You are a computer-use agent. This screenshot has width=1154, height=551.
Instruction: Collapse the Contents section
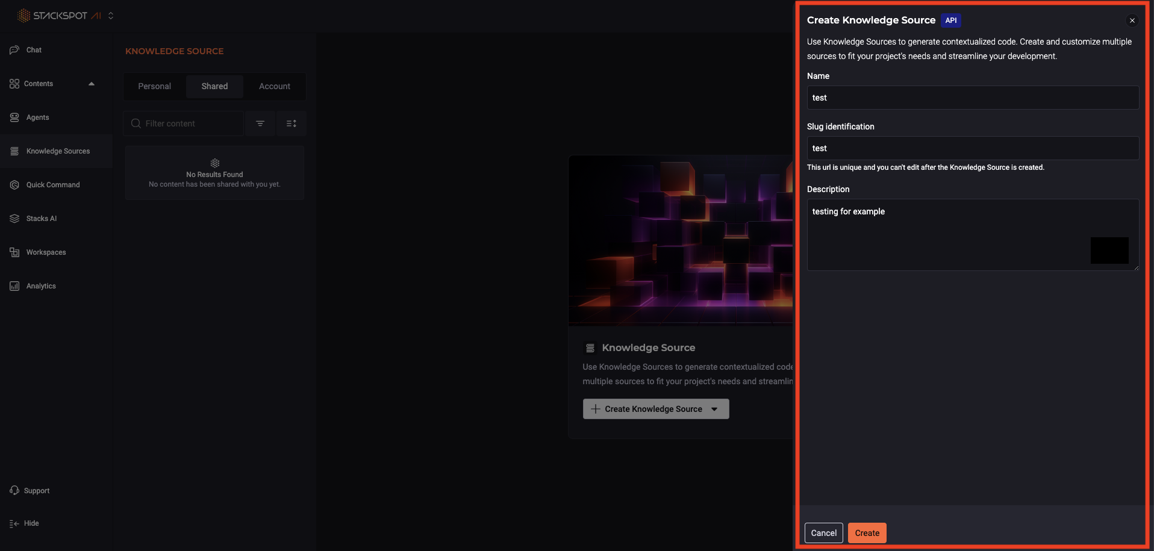(92, 83)
